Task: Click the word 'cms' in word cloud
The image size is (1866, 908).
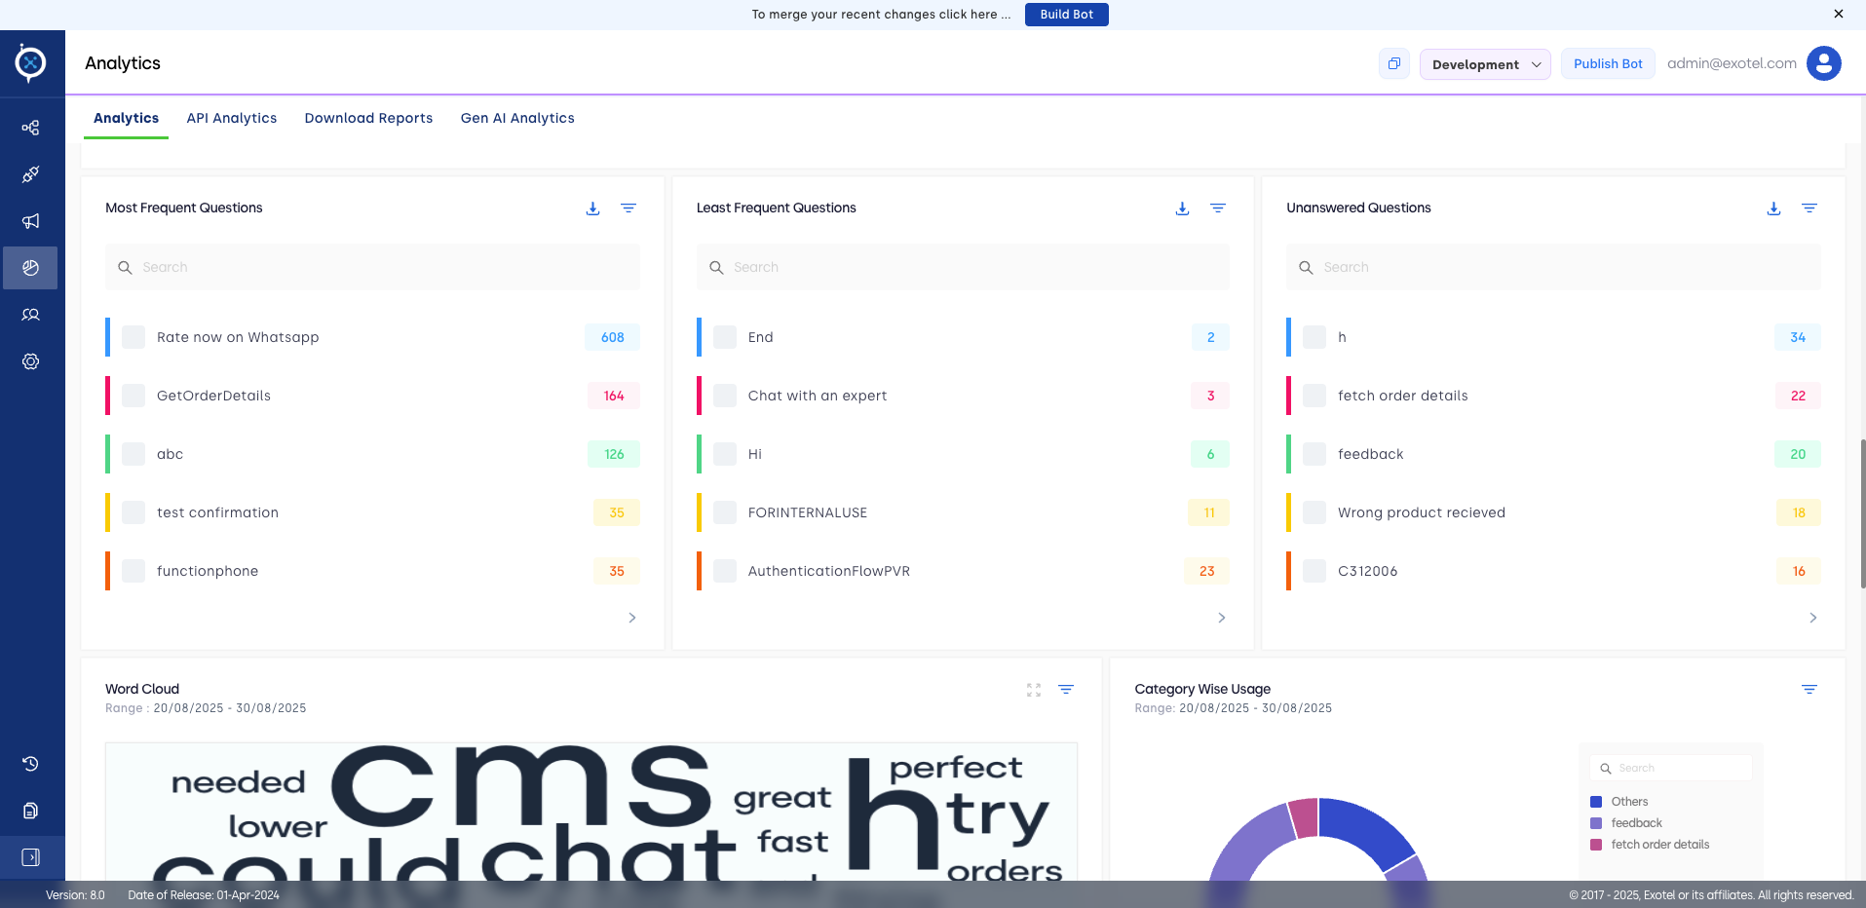Action: 521,785
